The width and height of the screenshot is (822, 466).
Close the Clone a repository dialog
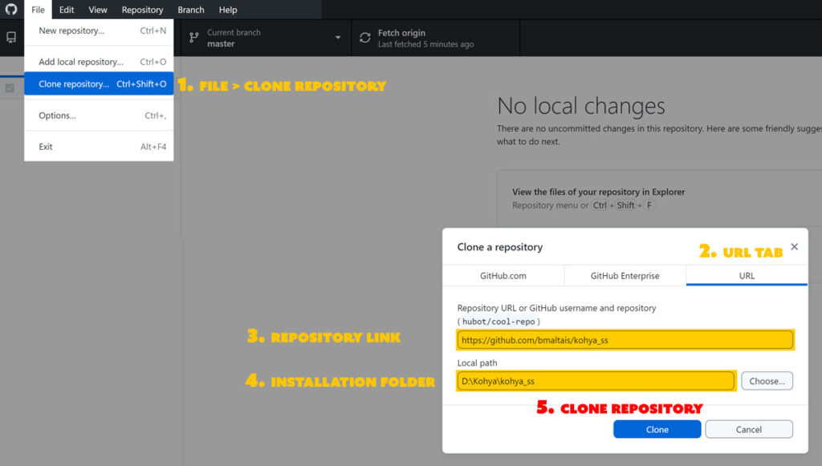794,247
